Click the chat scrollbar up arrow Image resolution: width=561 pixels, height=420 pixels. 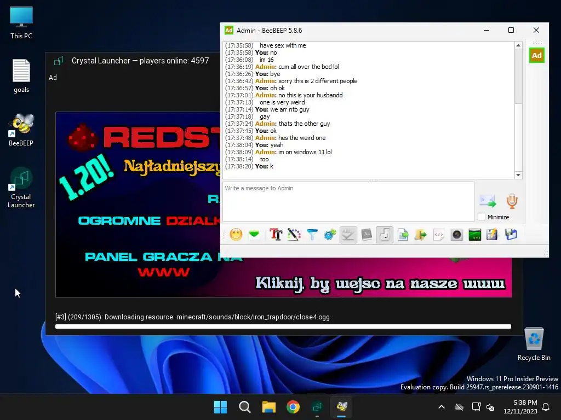click(518, 45)
